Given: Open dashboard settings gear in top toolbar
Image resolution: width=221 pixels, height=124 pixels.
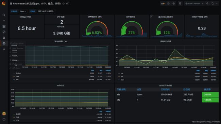Looking at the screenshot, I should (174, 3).
